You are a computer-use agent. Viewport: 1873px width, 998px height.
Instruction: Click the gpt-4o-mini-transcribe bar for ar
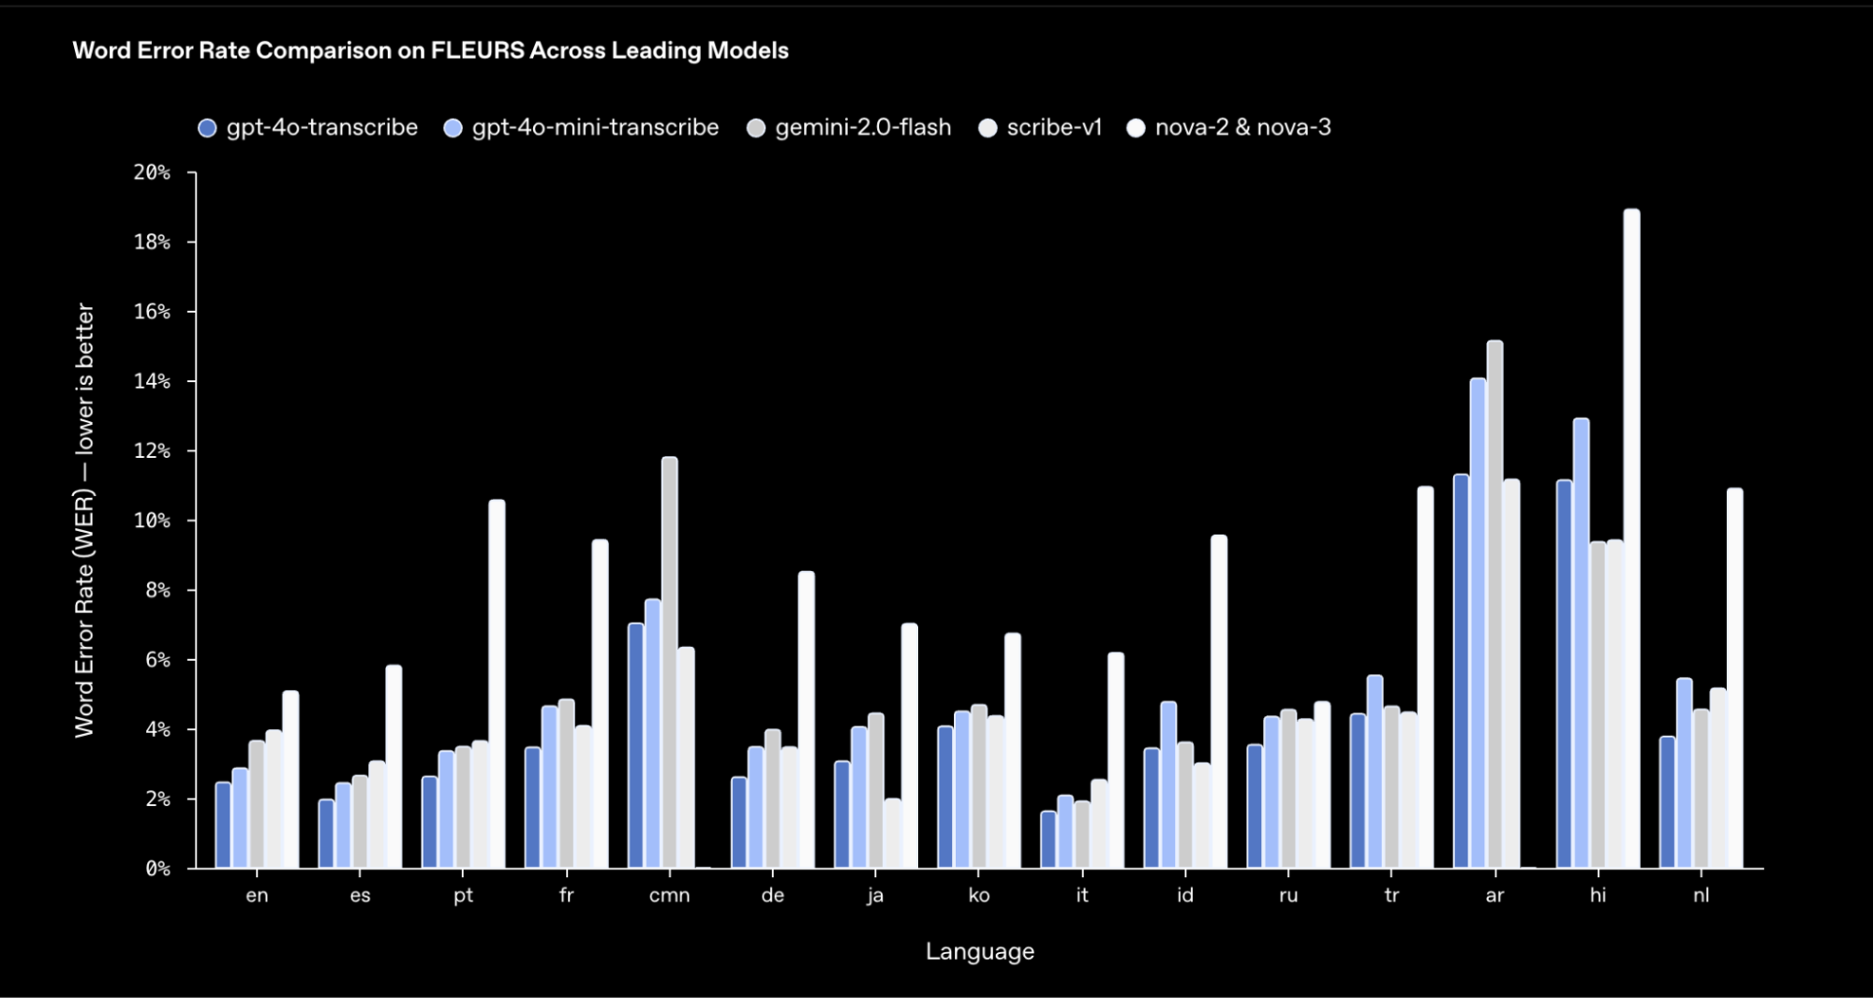pyautogui.click(x=1478, y=623)
